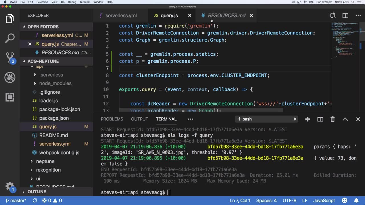Split the editor to the right
Viewport: 365px width, 205px height.
click(345, 16)
